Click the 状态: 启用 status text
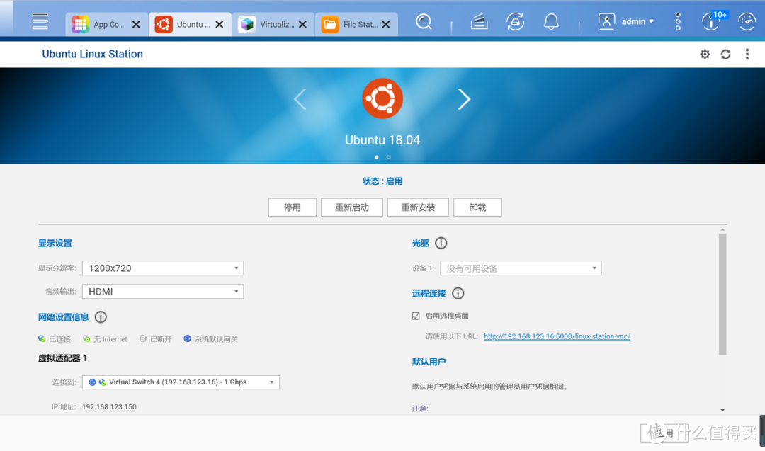Image resolution: width=765 pixels, height=451 pixels. point(382,181)
